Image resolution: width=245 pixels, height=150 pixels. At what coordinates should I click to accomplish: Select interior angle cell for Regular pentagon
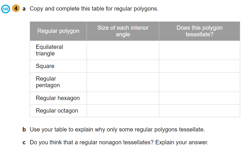click(x=123, y=82)
